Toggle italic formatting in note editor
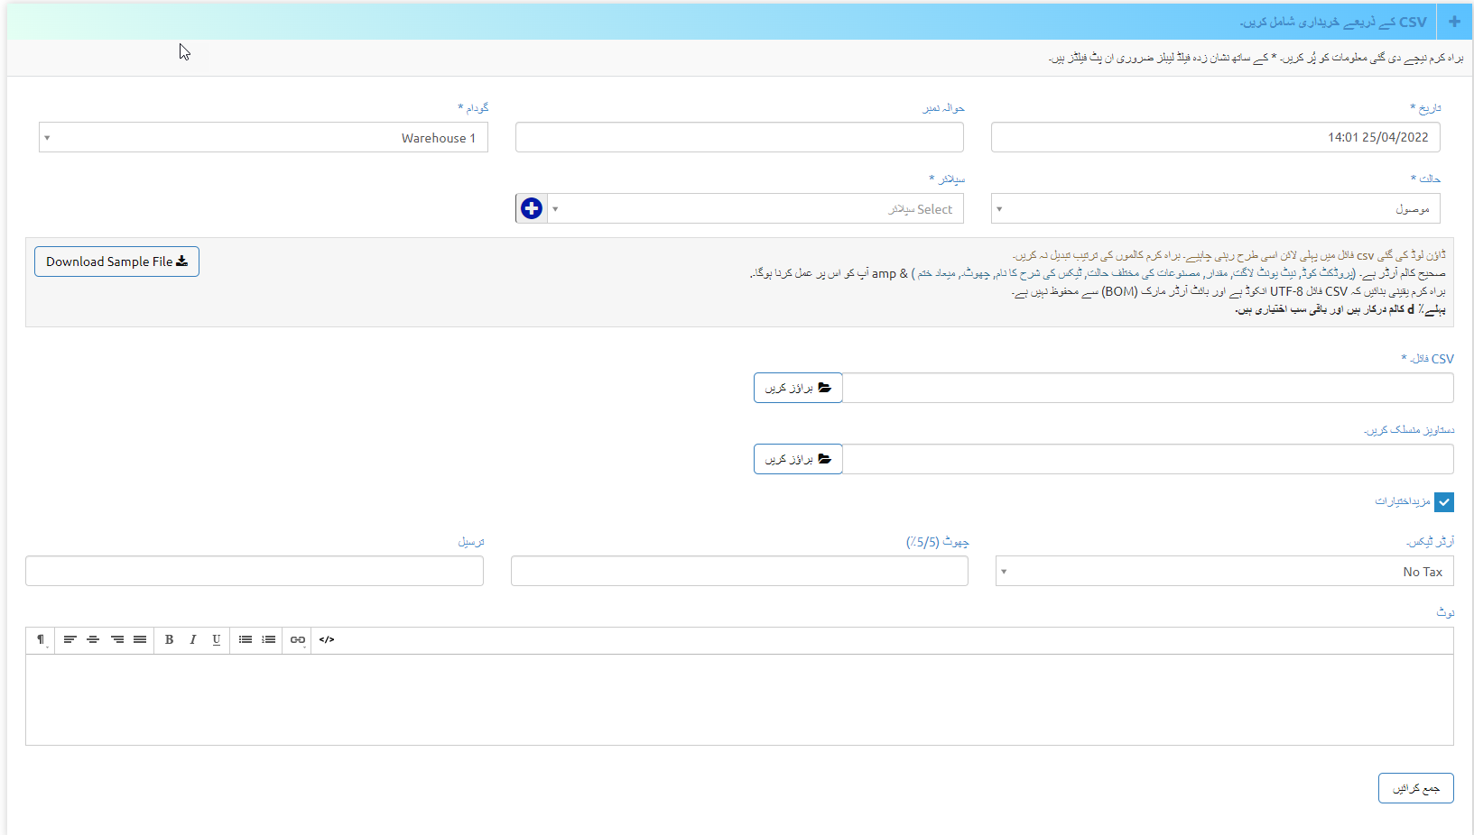Screen dimensions: 1474x835 point(192,639)
